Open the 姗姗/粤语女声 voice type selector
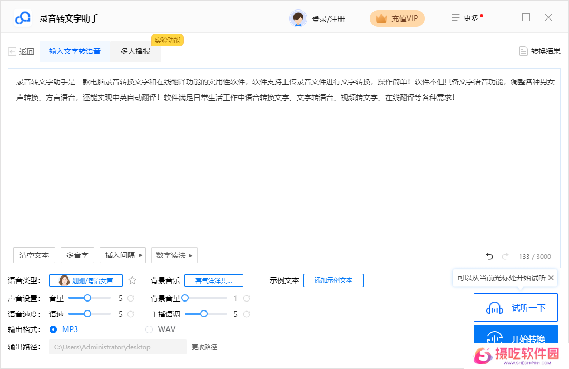The image size is (569, 369). [86, 280]
